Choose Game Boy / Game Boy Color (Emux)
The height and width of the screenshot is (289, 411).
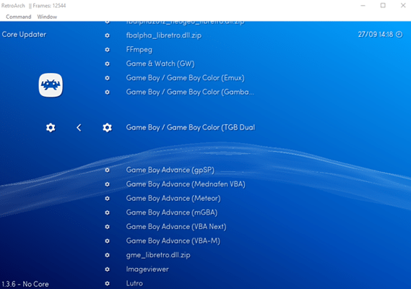tap(186, 78)
